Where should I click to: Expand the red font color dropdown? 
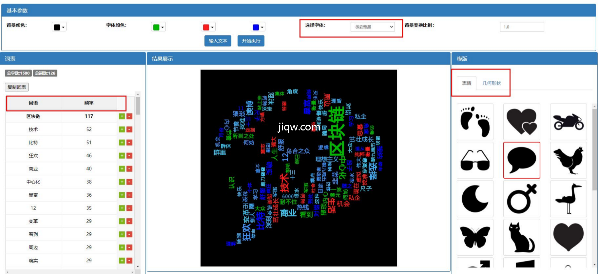click(x=208, y=27)
